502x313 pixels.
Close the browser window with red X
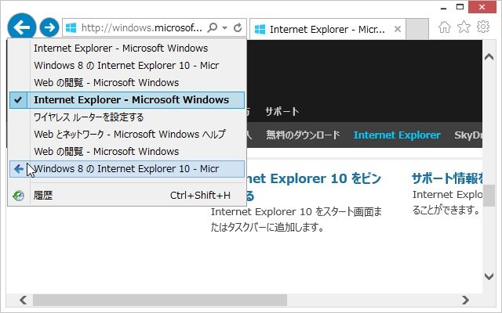coord(482,7)
